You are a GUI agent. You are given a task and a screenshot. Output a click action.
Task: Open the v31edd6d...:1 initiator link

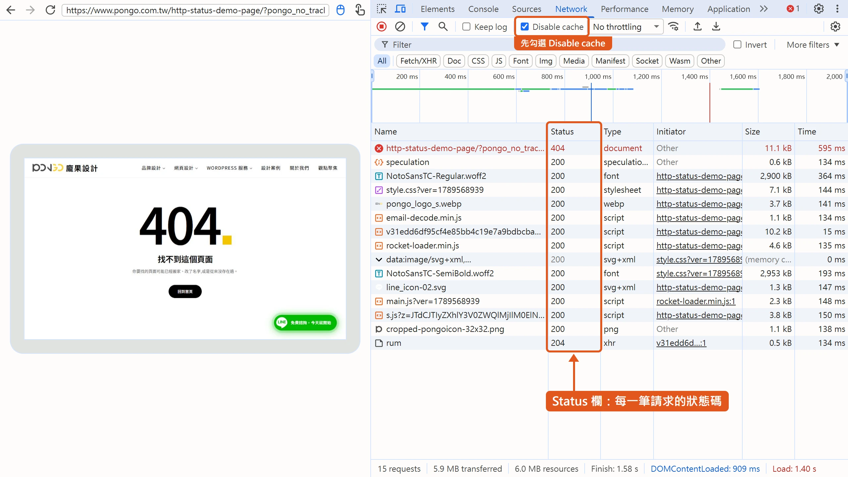click(681, 343)
